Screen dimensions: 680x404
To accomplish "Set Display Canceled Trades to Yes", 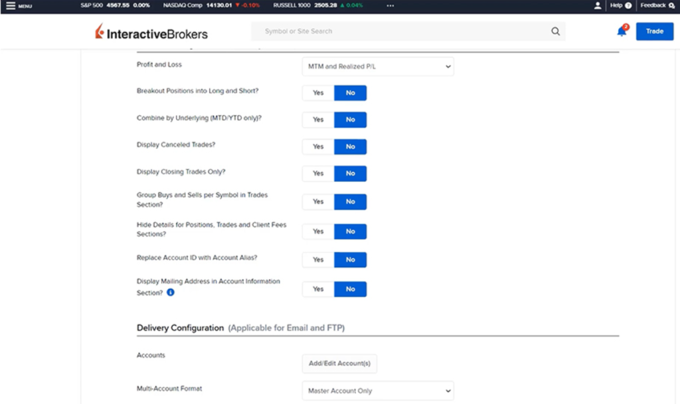I will pos(318,147).
